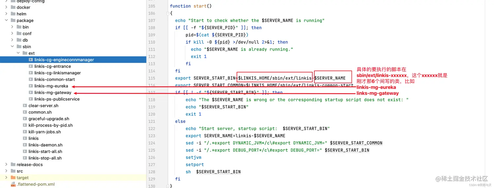This screenshot has height=188, width=494.
Task: Click the '$SERVER_NAME is already running.' echo line
Action: (x=242, y=49)
